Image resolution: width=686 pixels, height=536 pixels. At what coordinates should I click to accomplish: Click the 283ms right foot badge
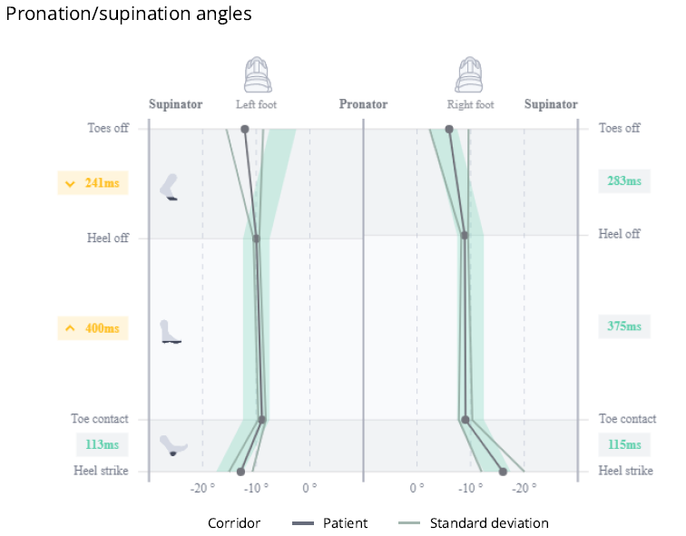click(624, 181)
